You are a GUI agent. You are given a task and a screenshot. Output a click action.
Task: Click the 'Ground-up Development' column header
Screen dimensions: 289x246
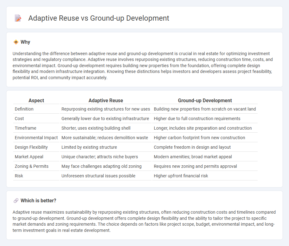(x=205, y=100)
